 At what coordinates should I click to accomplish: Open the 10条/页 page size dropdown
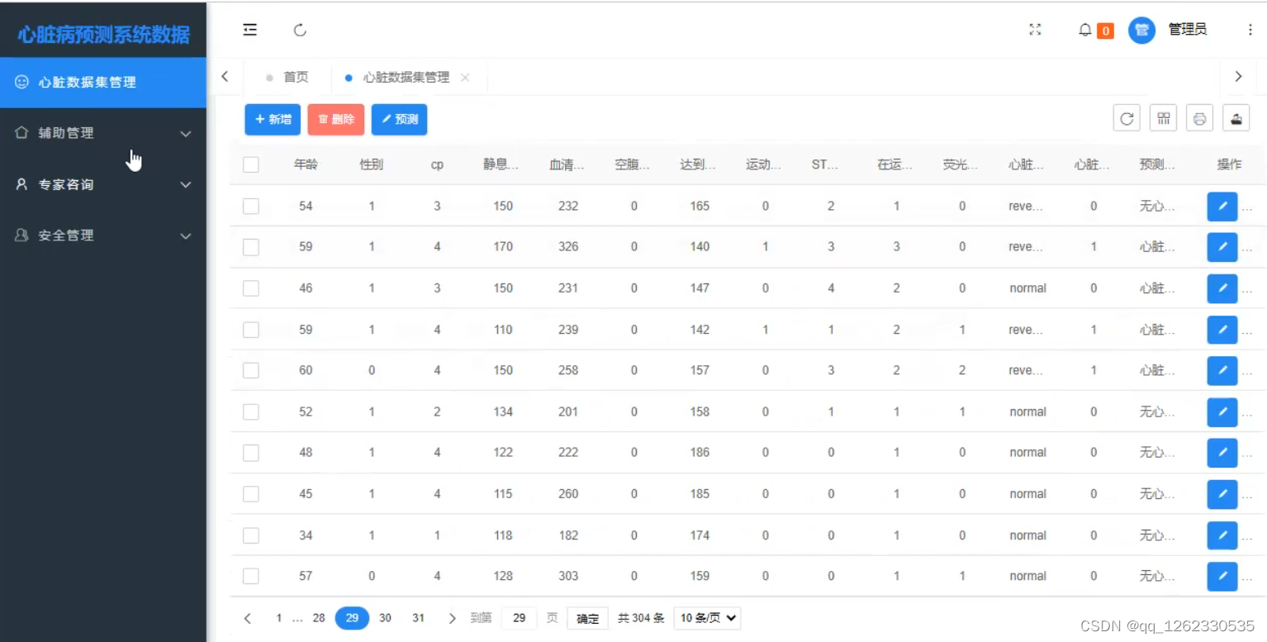pyautogui.click(x=707, y=618)
